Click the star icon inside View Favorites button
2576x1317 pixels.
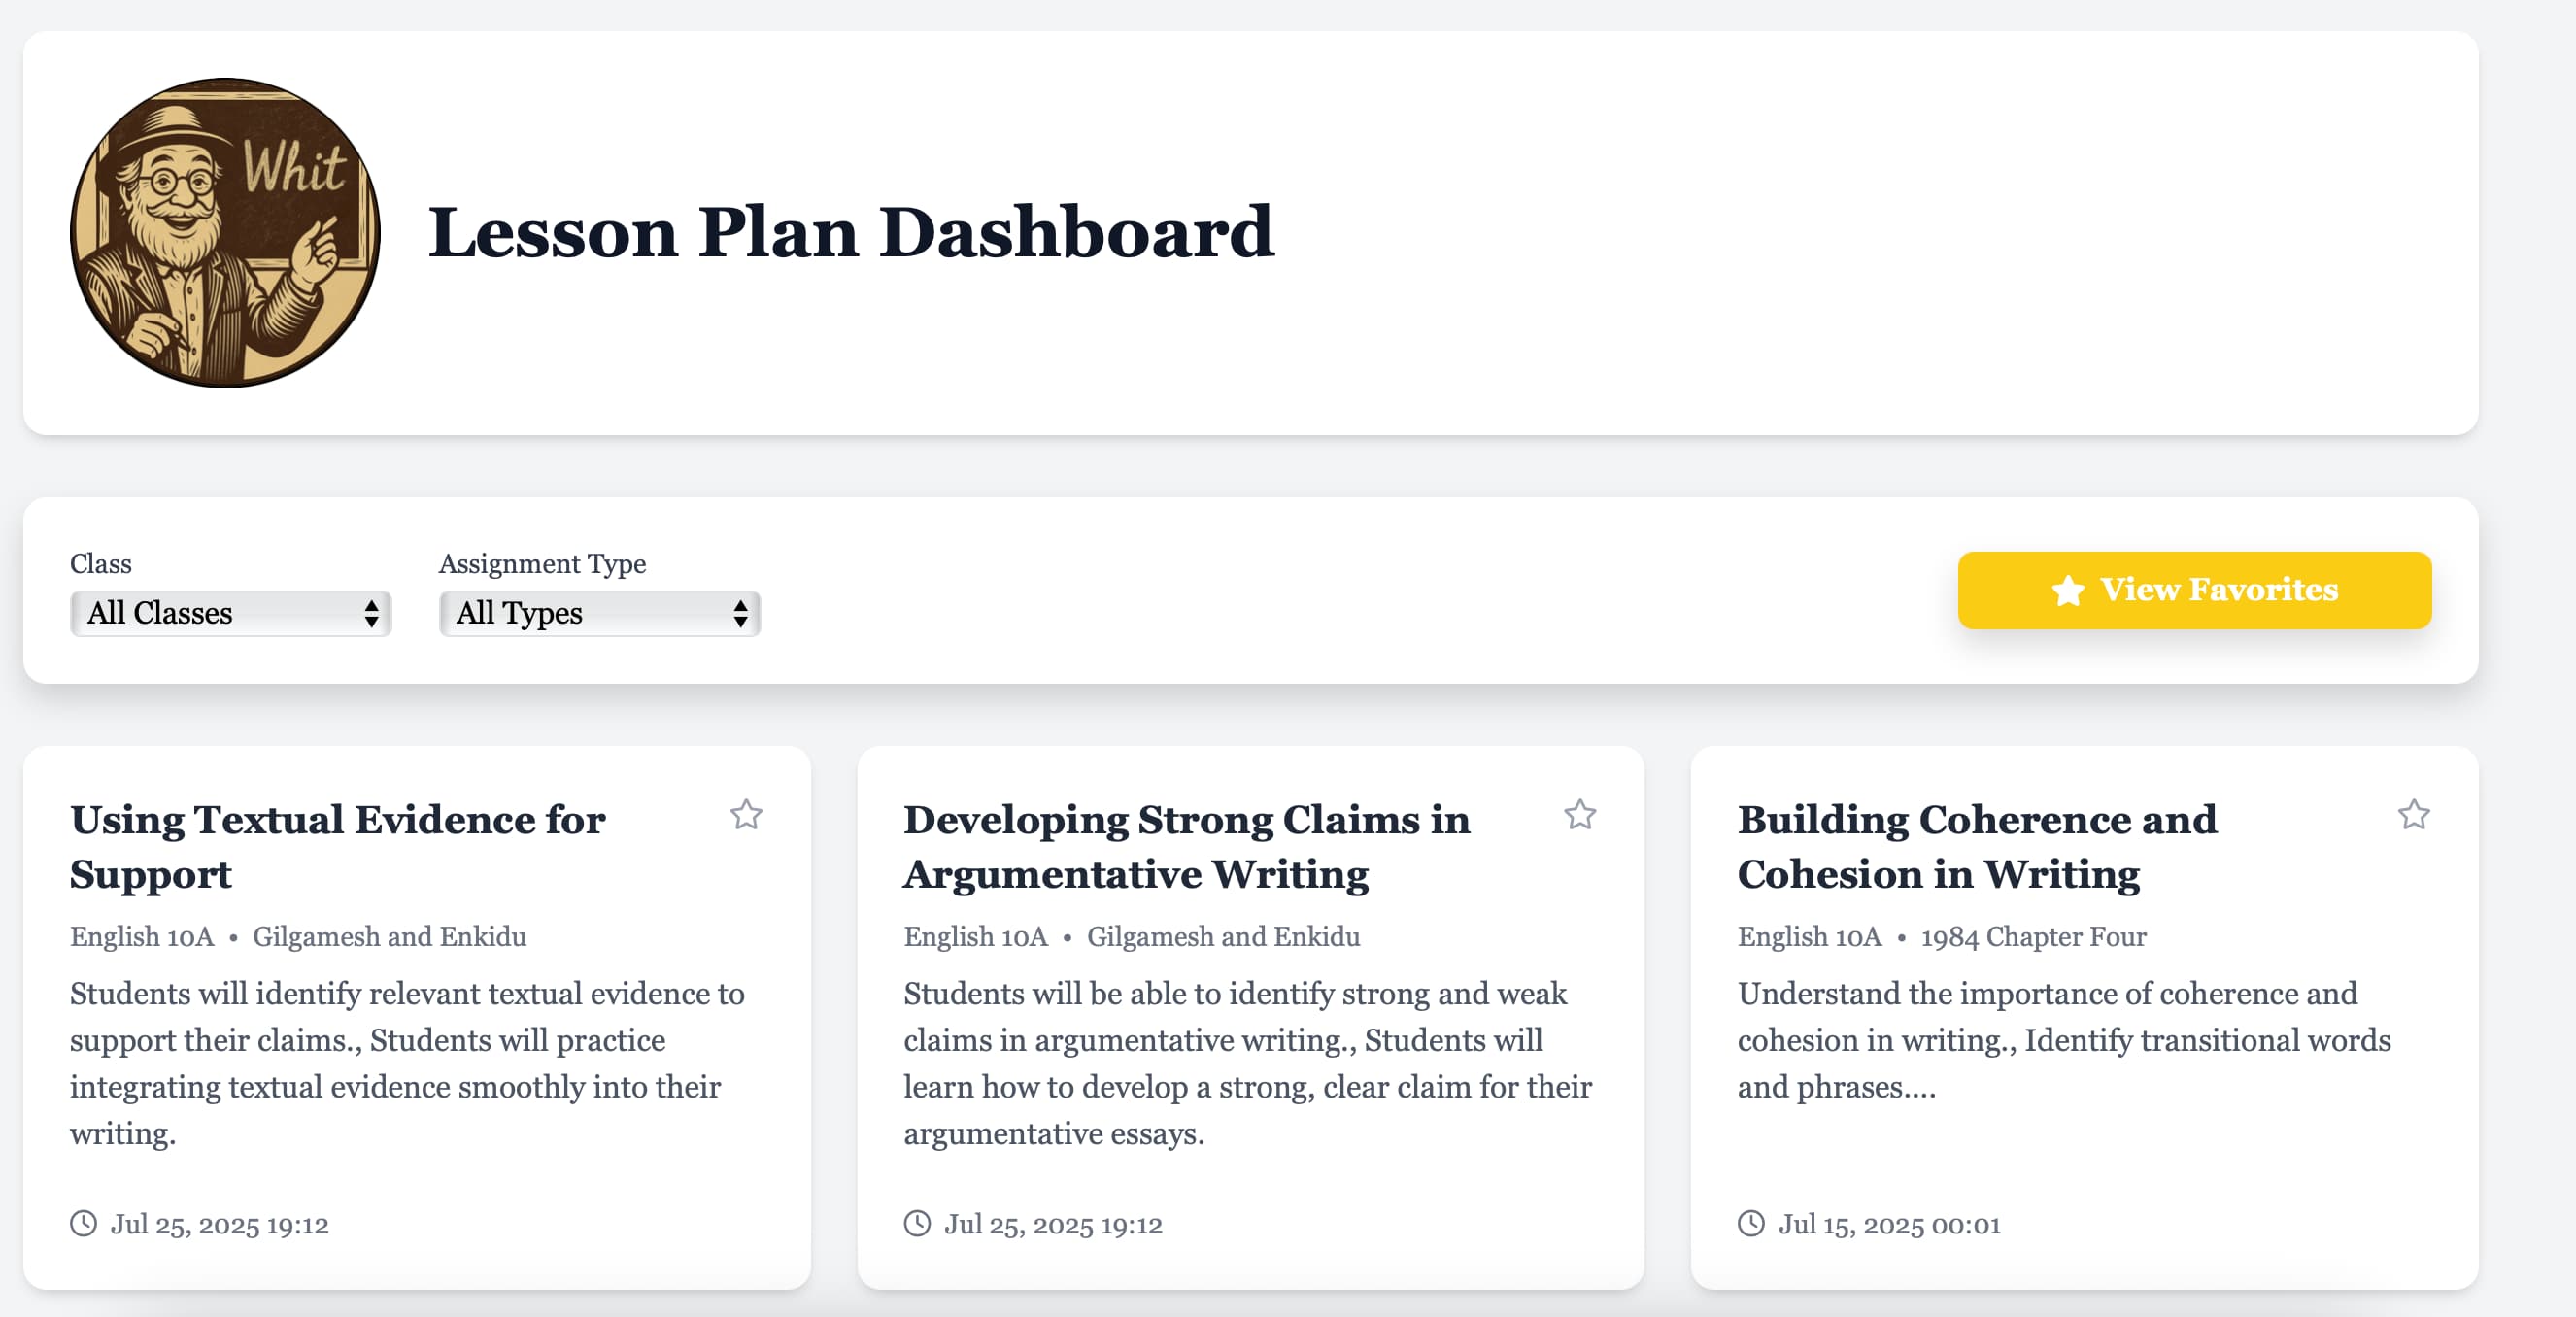coord(2067,590)
